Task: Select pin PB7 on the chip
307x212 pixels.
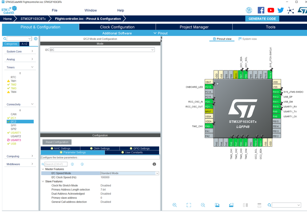Action: (x=241, y=75)
